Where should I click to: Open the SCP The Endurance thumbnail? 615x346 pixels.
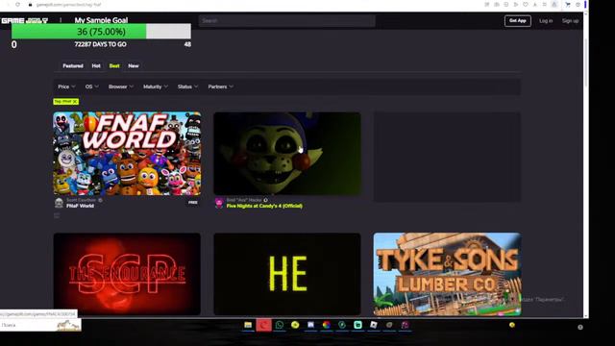127,274
